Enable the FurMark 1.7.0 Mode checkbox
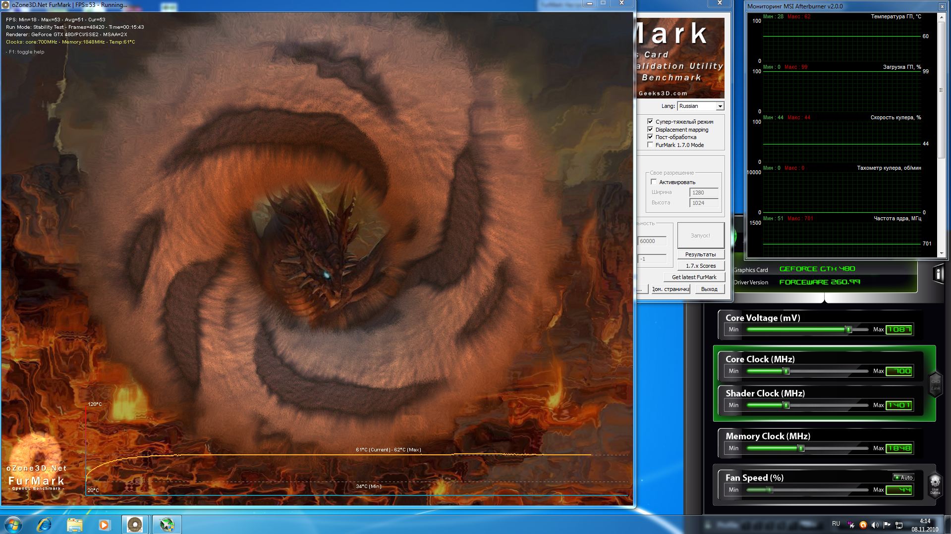This screenshot has width=951, height=534. coord(650,145)
